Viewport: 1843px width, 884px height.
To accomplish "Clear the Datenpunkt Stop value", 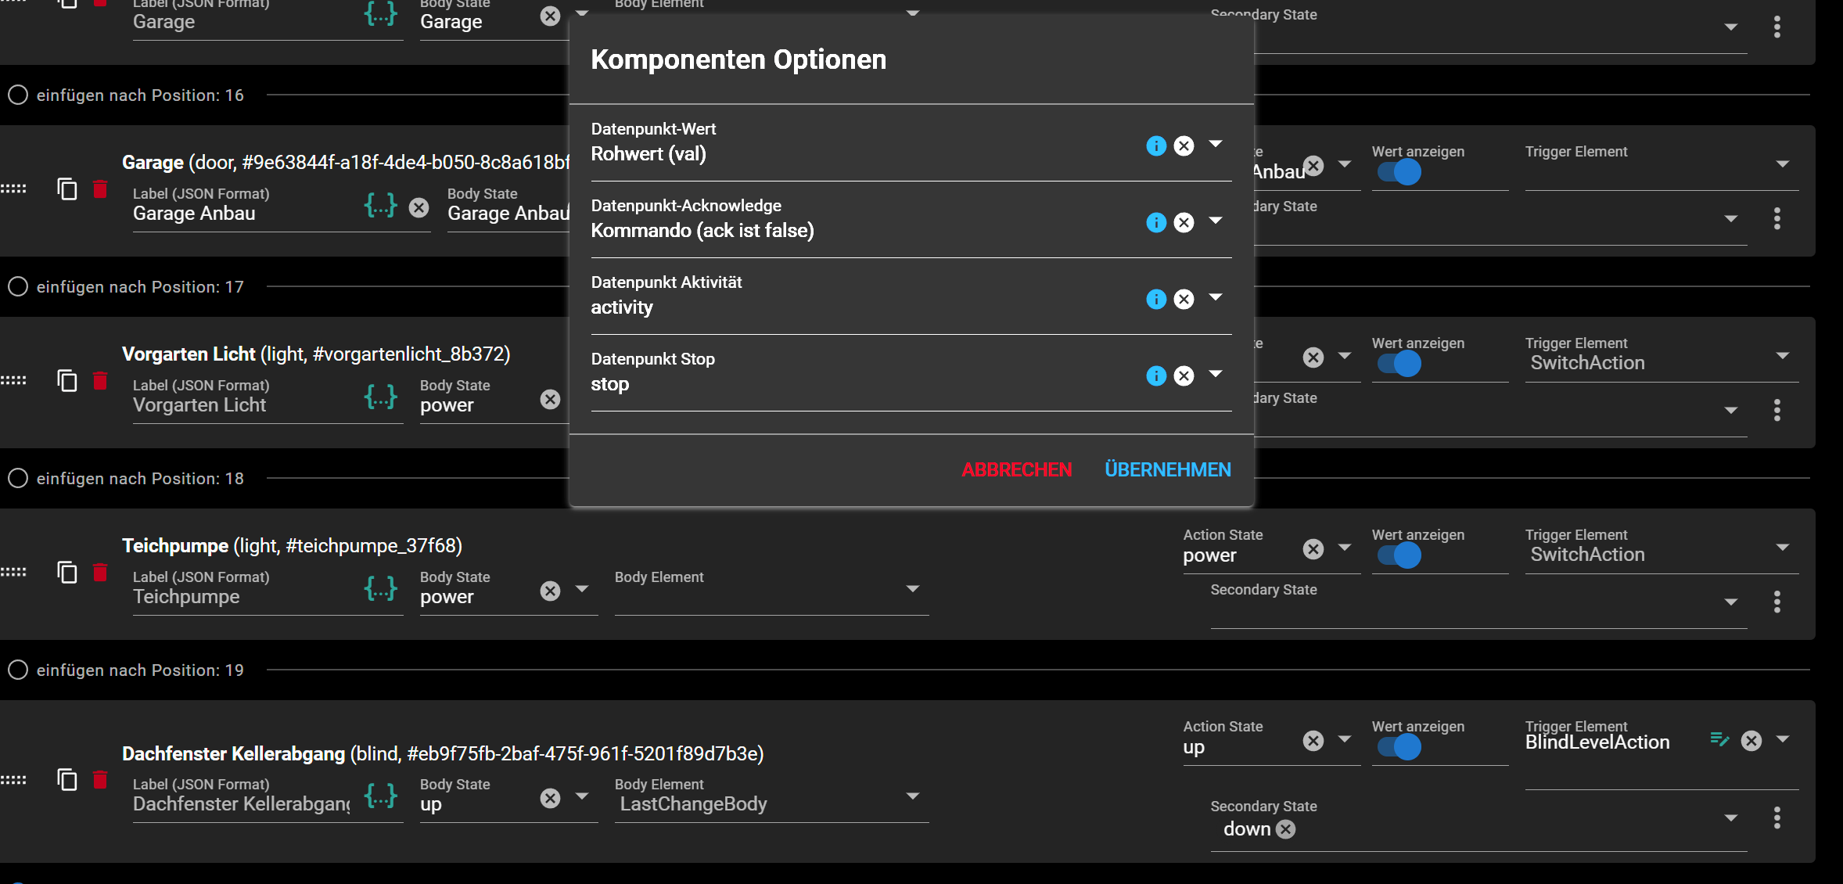I will pyautogui.click(x=1184, y=376).
